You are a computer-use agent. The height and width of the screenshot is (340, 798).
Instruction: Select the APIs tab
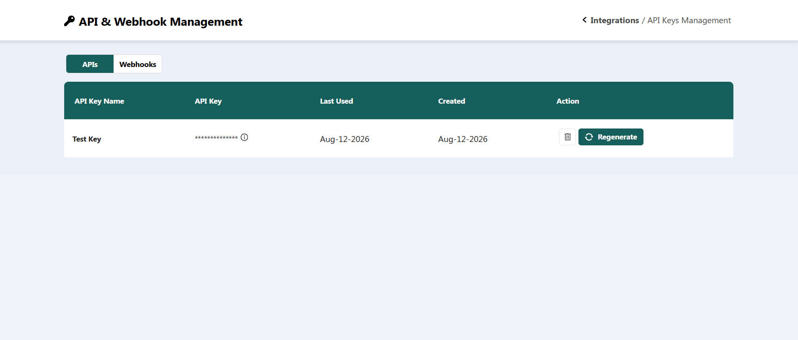tap(90, 64)
